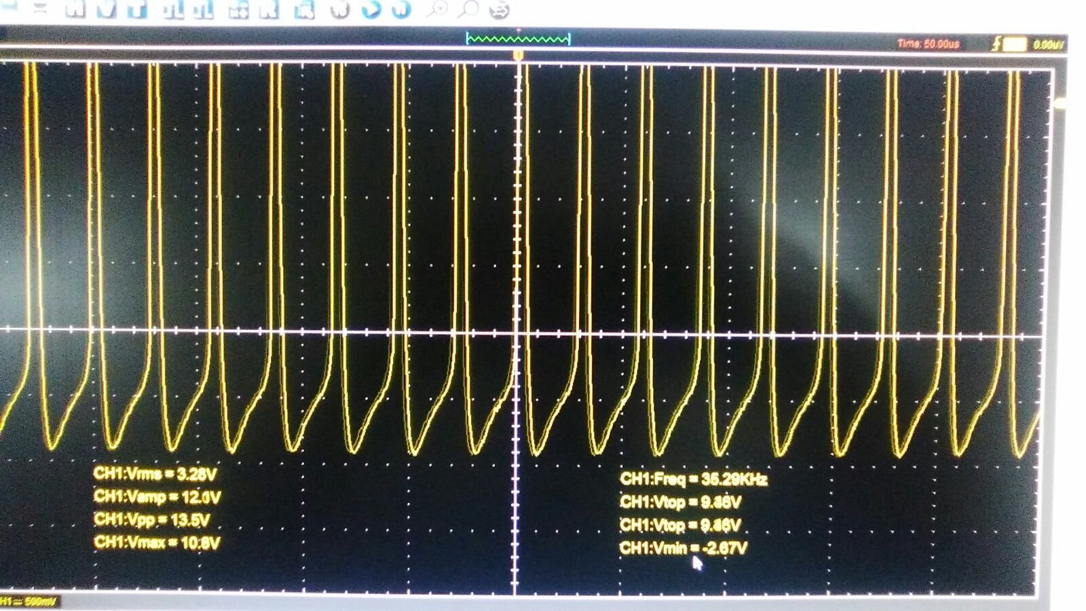Viewport: 1086px width, 611px height.
Task: Click the T trigger settings toolbar icon
Action: [137, 9]
